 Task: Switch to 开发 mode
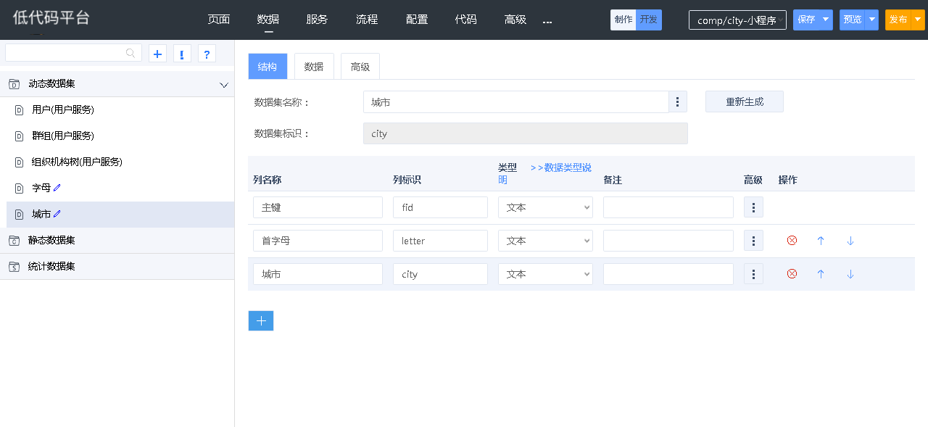(649, 20)
